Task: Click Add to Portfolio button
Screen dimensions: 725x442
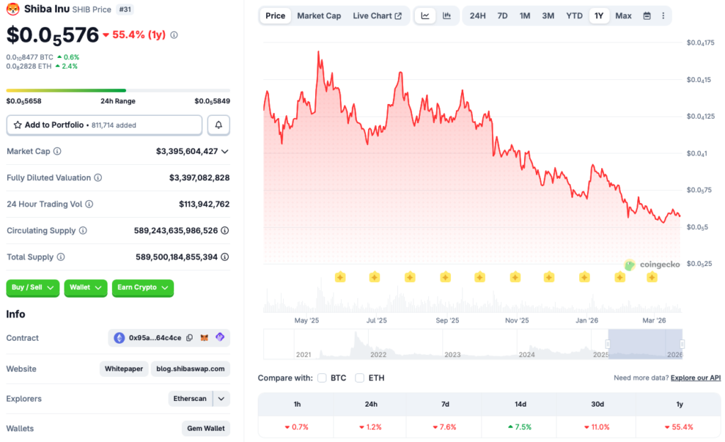Action: (x=104, y=125)
